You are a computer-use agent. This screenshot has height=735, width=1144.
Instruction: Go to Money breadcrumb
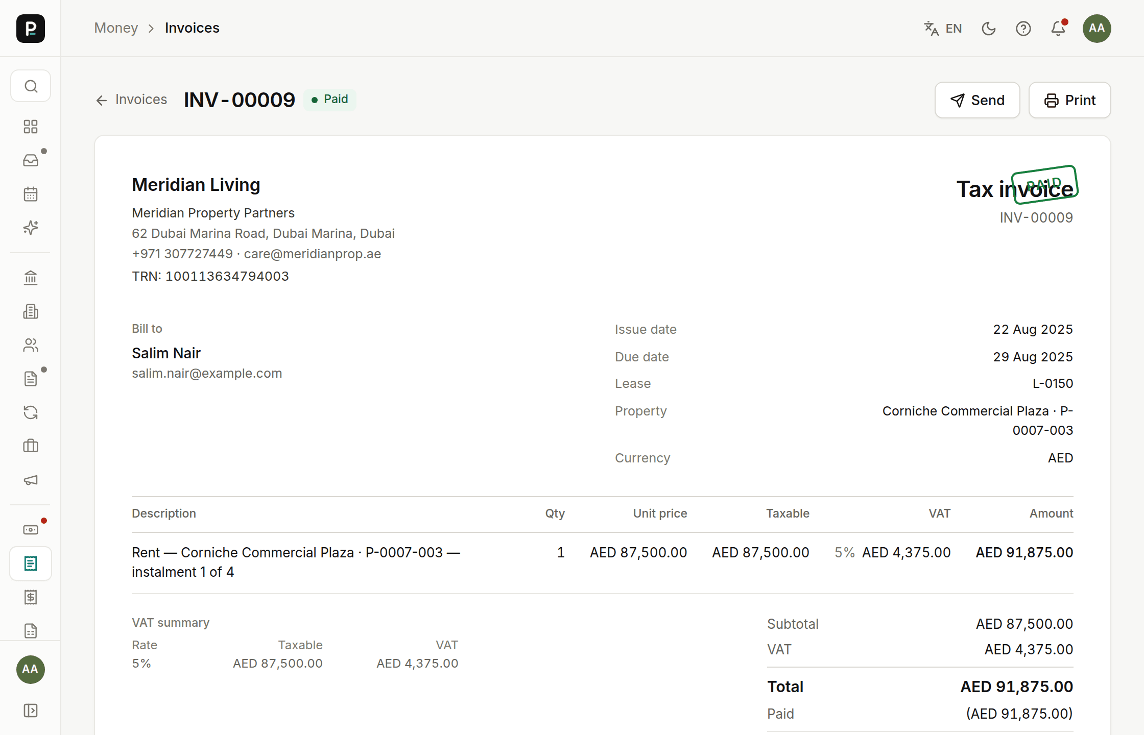(x=116, y=28)
